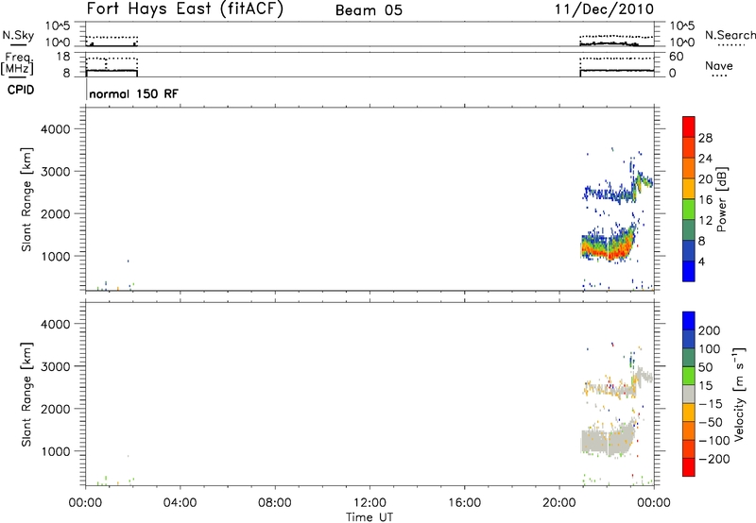This screenshot has height=523, width=756.
Task: Click the 'N.Search' legend label
Action: tap(730, 35)
